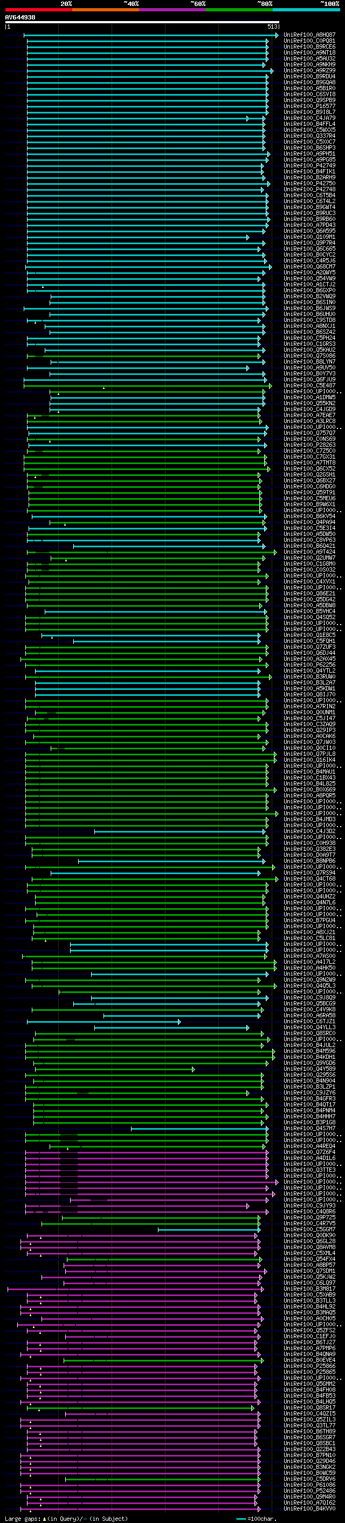Click the cyan ~100% identity legend segment
This screenshot has height=1523, width=345.
click(x=306, y=10)
